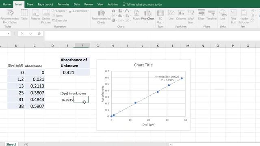Insert a scatter chart
Viewport: 260px width, 146px height.
(121, 21)
